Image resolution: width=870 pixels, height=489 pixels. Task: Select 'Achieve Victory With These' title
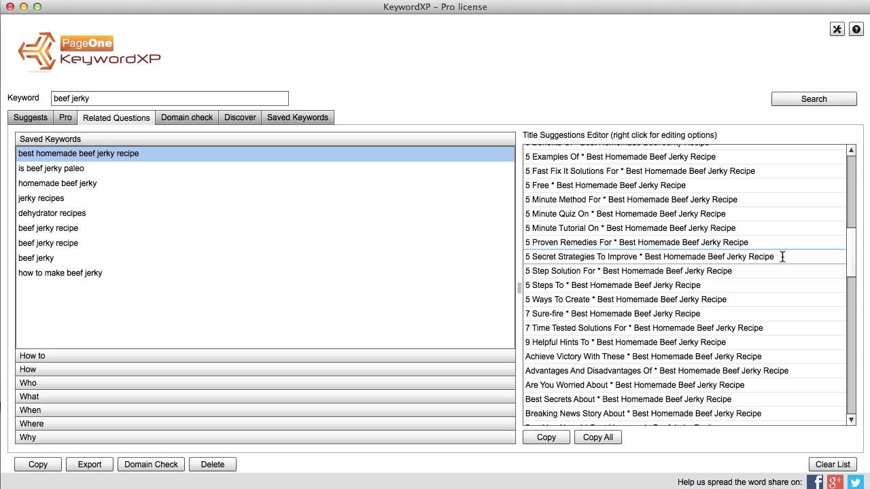point(684,357)
